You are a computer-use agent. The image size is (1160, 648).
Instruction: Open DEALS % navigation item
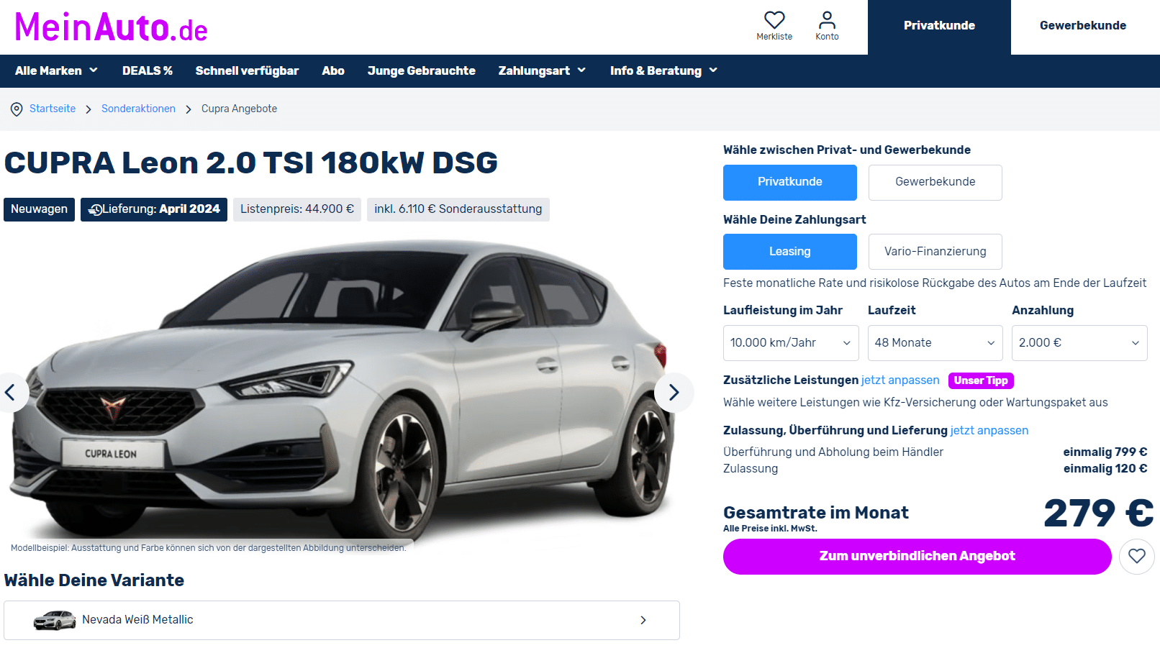148,70
